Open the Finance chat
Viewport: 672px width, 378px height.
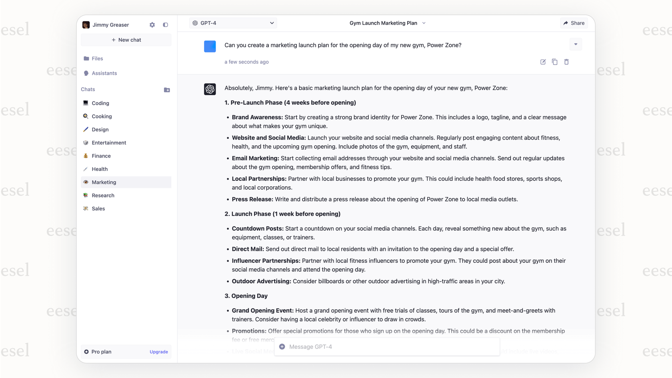click(x=101, y=156)
